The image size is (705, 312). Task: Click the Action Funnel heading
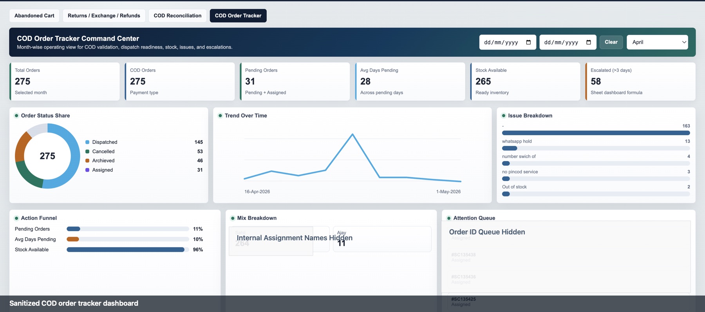click(x=39, y=218)
